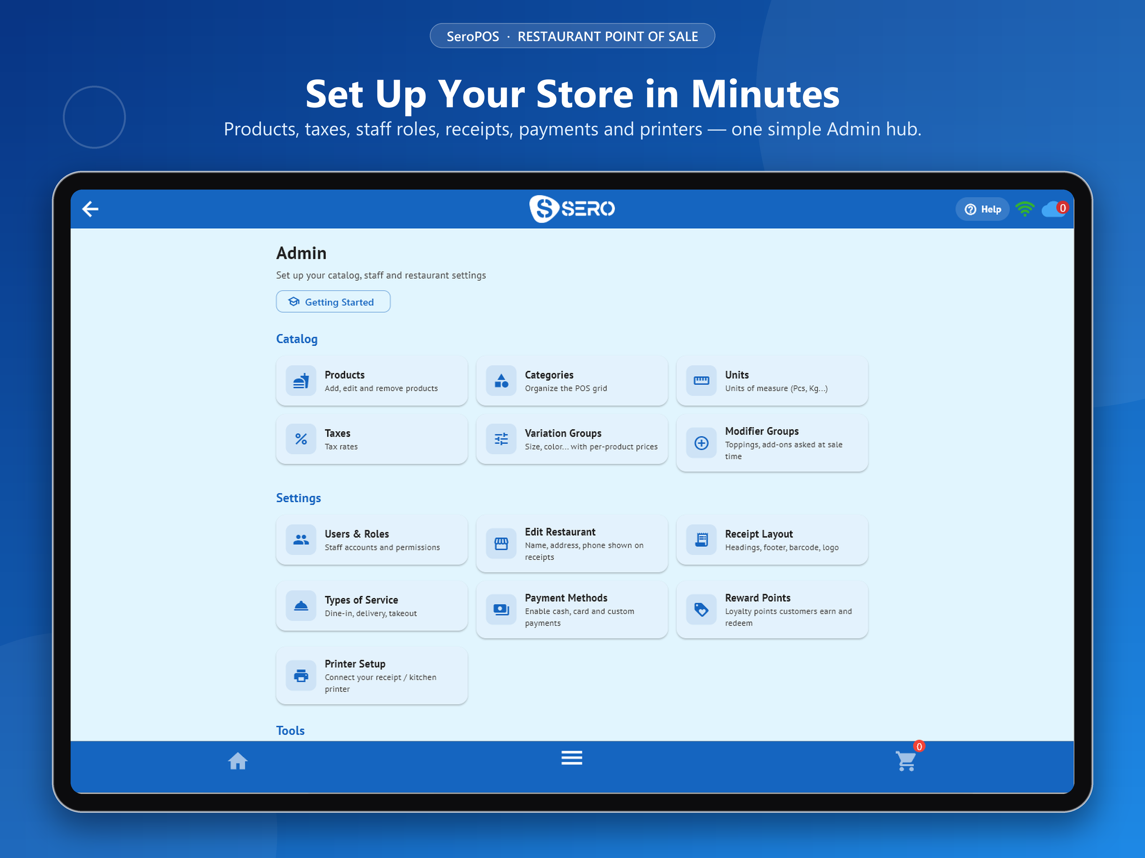The image size is (1145, 858).
Task: Open Payment Methods title text
Action: pos(566,598)
